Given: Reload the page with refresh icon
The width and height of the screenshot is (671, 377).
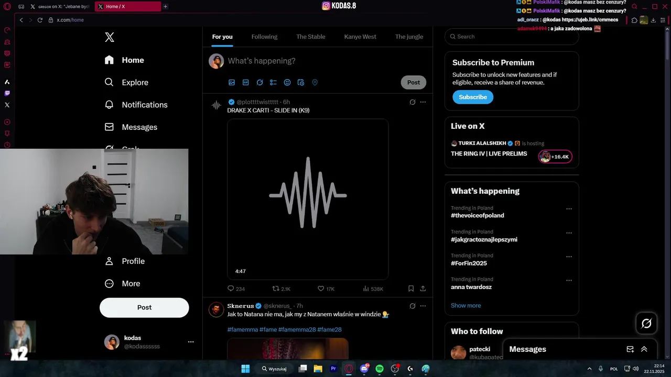Looking at the screenshot, I should pos(40,20).
